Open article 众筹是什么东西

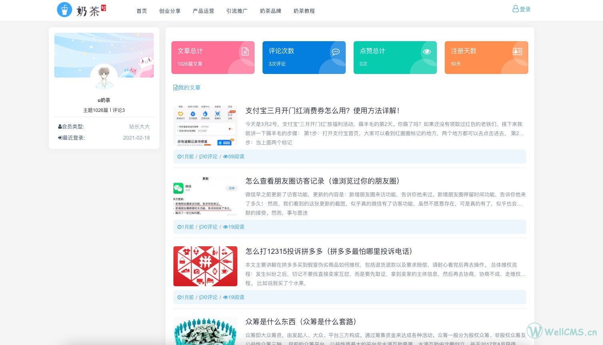tap(301, 322)
